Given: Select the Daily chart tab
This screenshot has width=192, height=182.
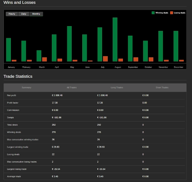Looking at the screenshot, I should tap(24, 14).
